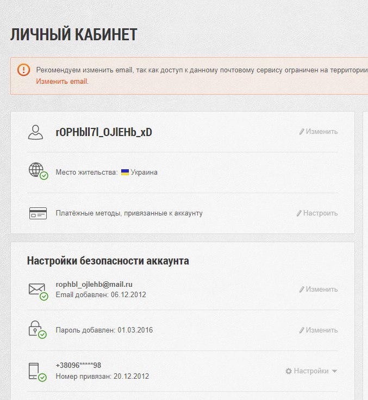Click the Платёжные методы, привязанные к аккаунту text
Screen dimensions: 368x400
pyautogui.click(x=129, y=213)
